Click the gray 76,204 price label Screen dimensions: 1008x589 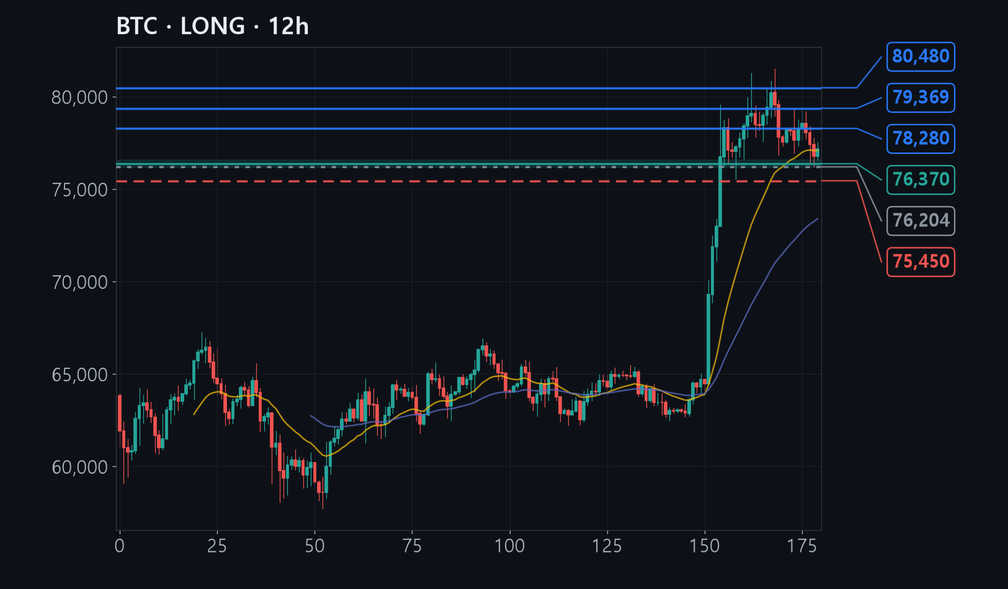[921, 221]
